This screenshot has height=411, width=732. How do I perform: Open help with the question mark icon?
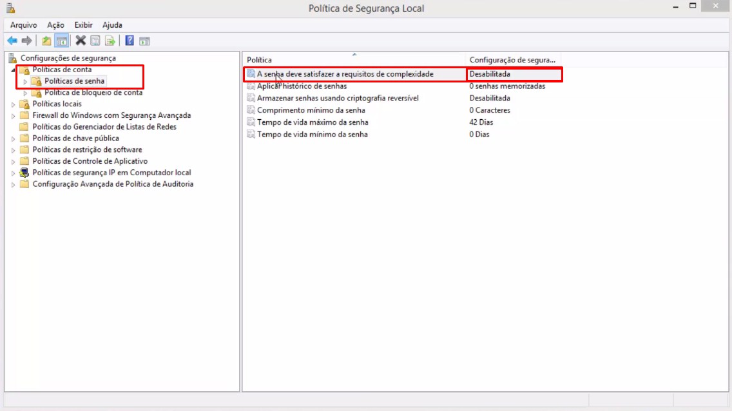[x=130, y=41]
